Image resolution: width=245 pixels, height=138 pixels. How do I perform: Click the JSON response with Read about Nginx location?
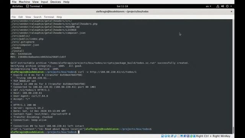pos(48,129)
